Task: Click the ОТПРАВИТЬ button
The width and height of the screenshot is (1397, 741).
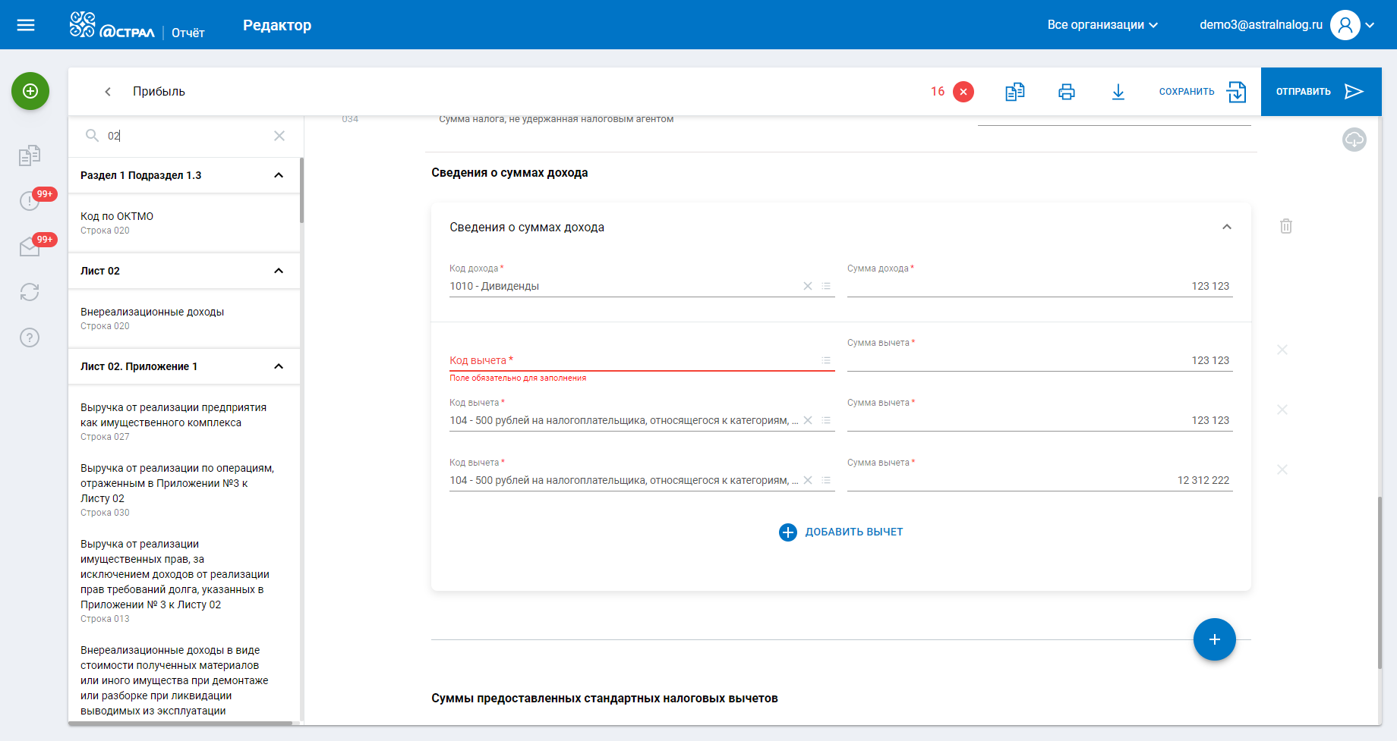Action: pos(1321,92)
